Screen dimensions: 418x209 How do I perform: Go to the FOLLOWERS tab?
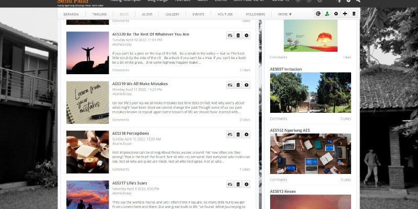tap(255, 14)
